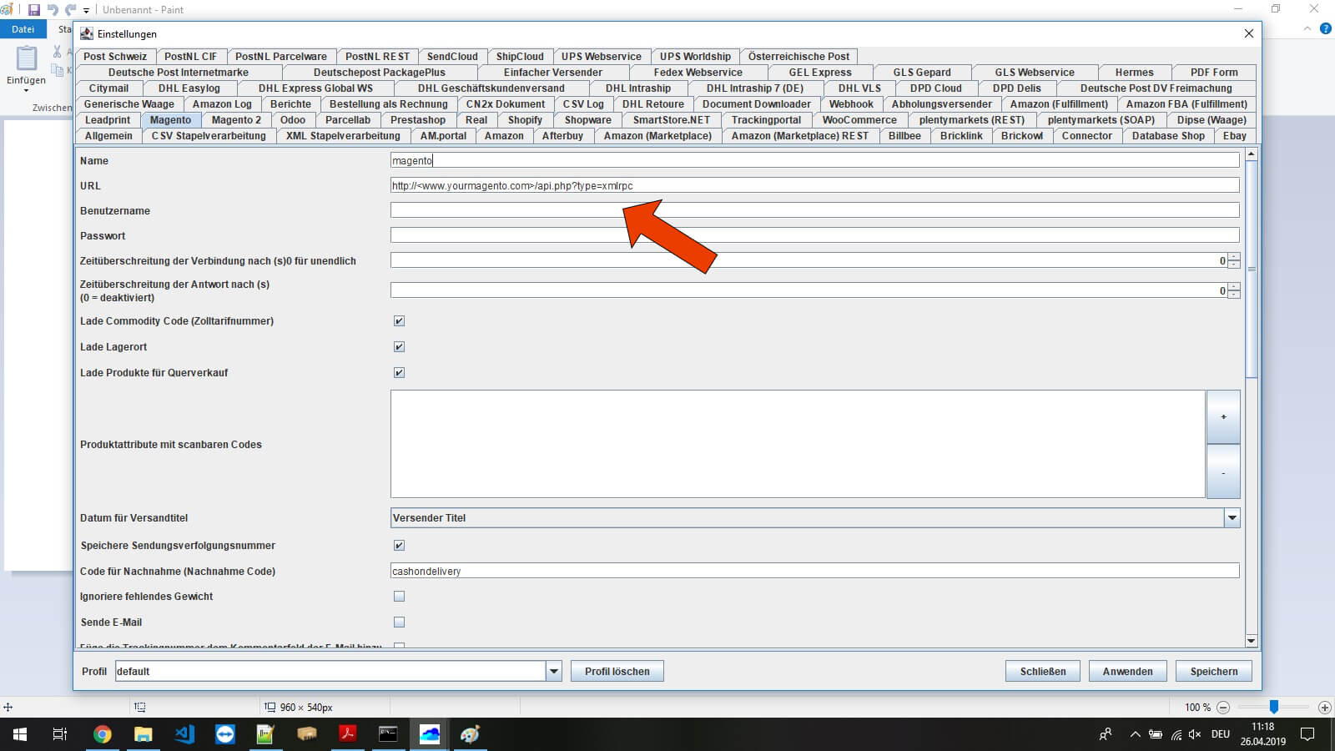
Task: Click the Windows Start button
Action: (x=20, y=734)
